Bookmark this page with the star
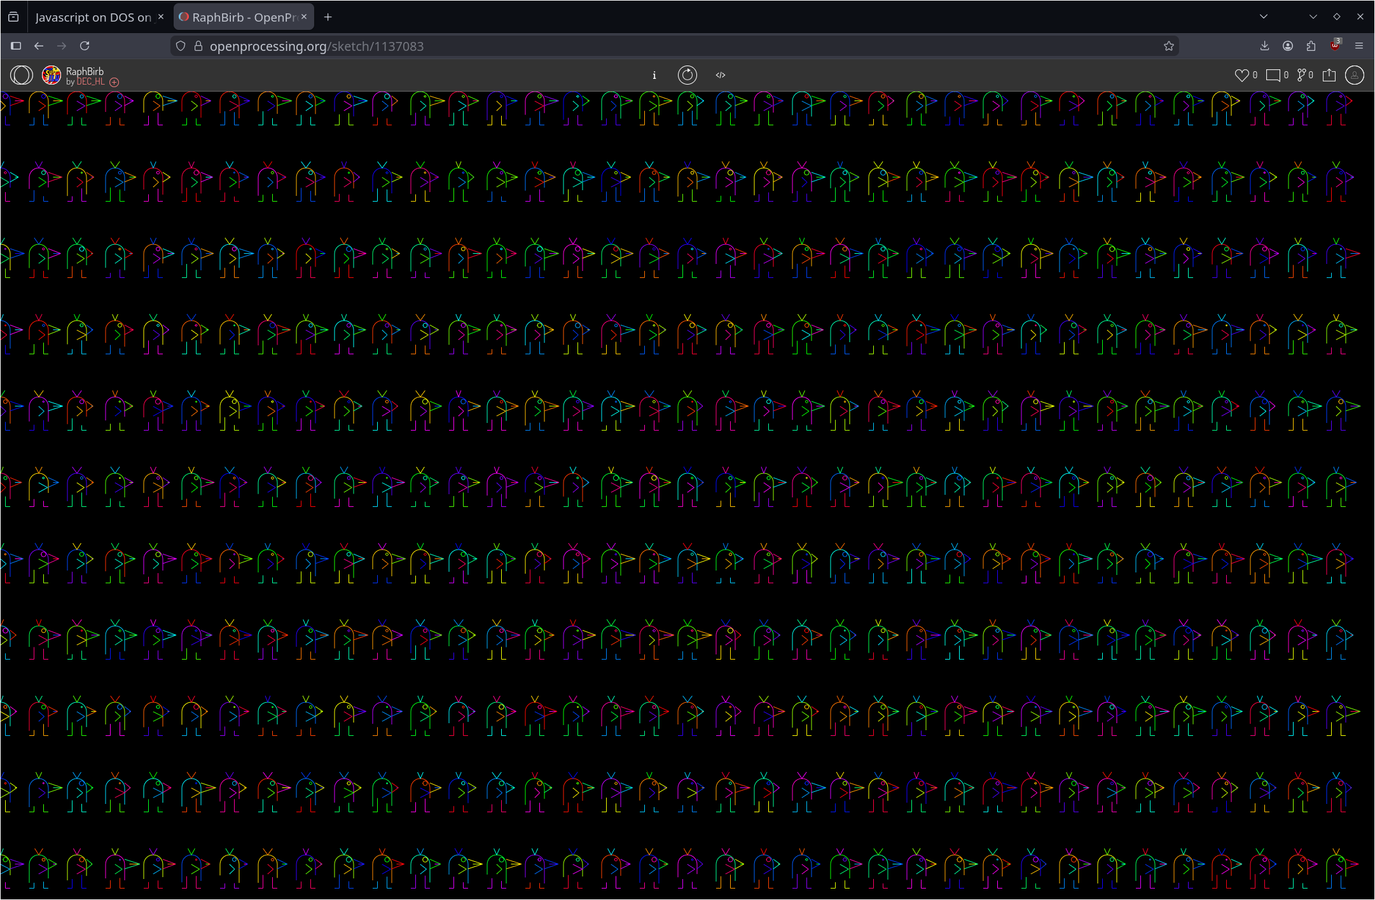The height and width of the screenshot is (900, 1375). coord(1168,46)
